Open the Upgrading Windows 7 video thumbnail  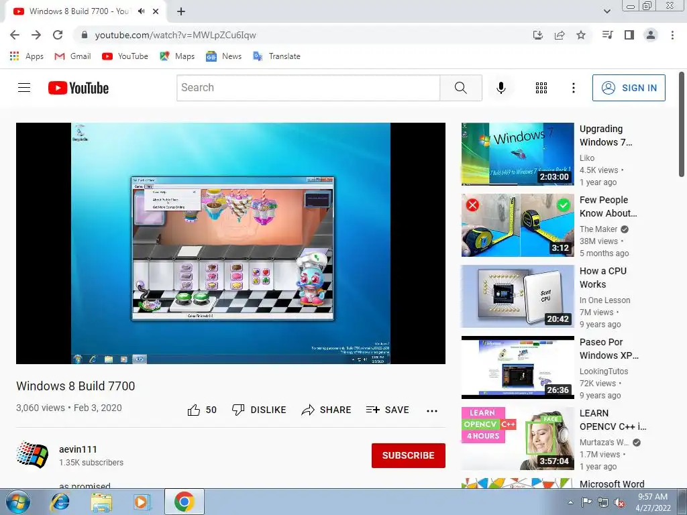pyautogui.click(x=517, y=154)
